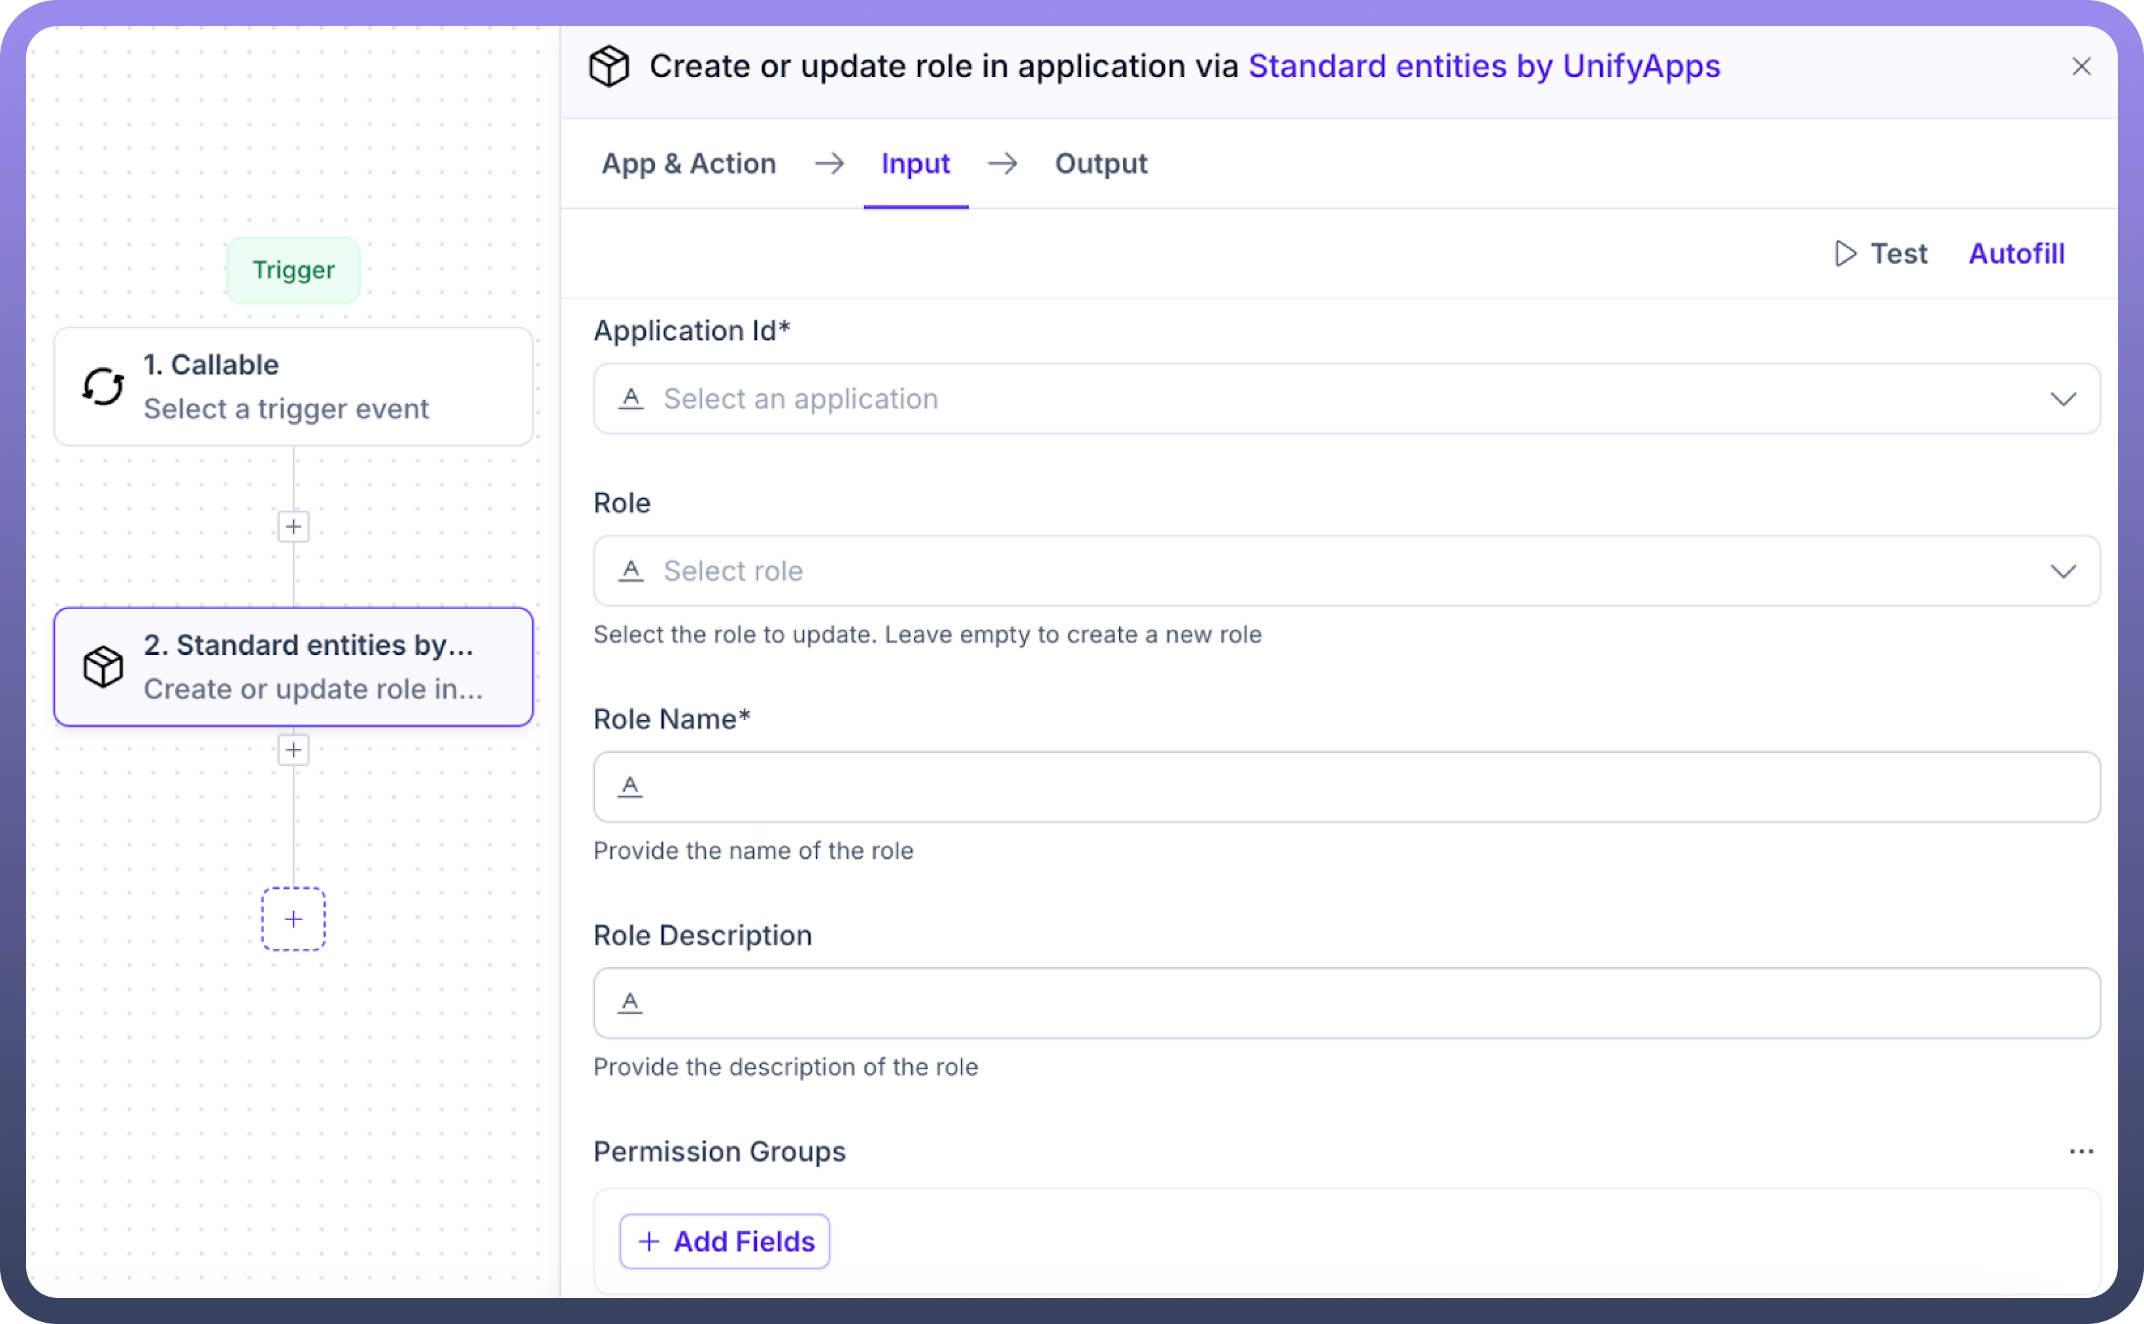The height and width of the screenshot is (1324, 2144).
Task: Add new step via dashed plus box
Action: tap(293, 919)
